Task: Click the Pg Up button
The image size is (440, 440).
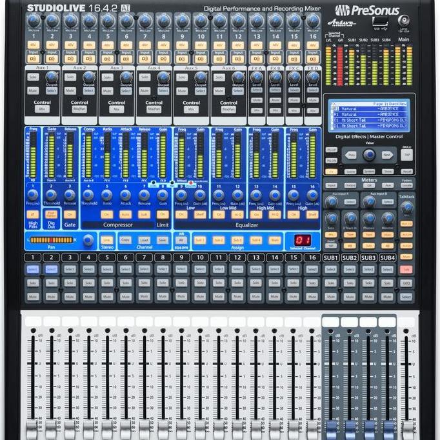Action: [331, 150]
